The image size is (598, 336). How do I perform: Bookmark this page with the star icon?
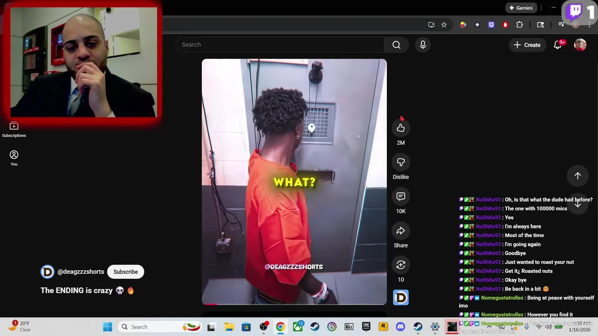444,25
